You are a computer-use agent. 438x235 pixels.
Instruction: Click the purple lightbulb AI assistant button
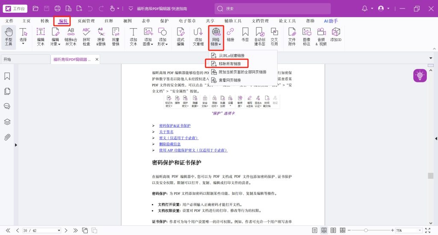420,75
